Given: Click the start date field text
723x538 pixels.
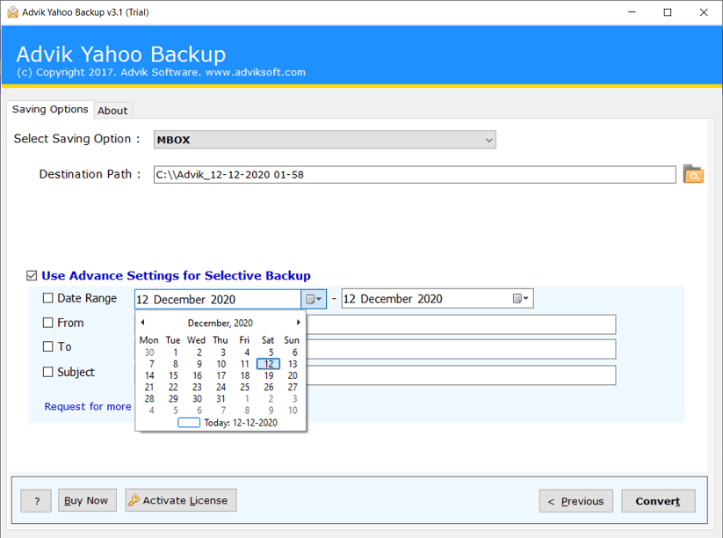Looking at the screenshot, I should pos(185,300).
